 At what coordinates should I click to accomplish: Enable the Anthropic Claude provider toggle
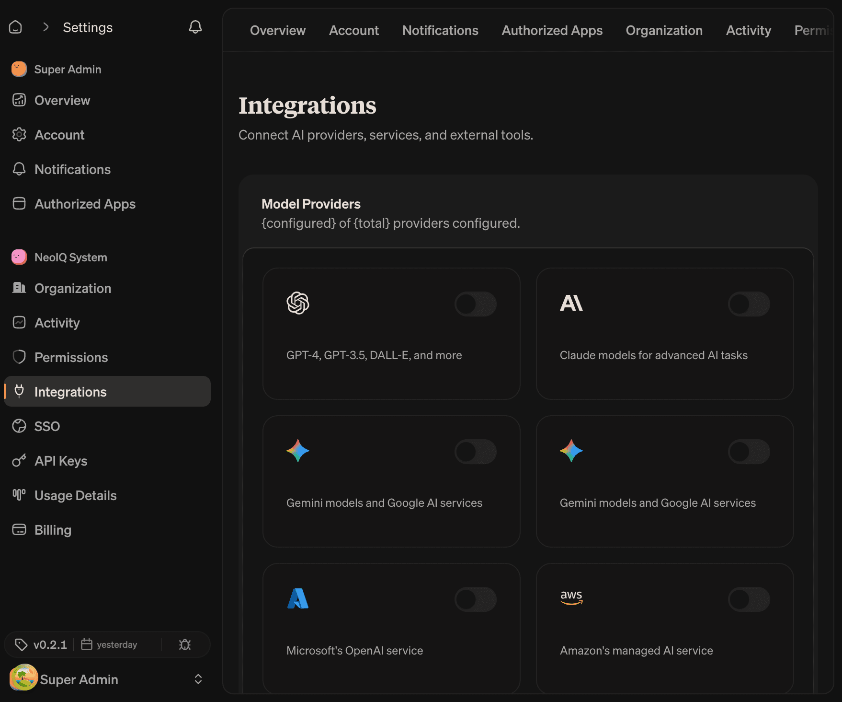[749, 304]
